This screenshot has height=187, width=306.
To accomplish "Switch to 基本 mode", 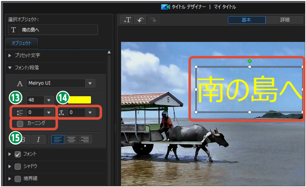I will [247, 20].
